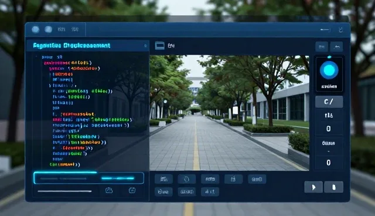Open the second text menu in the title bar
This screenshot has width=375, height=216.
[75, 29]
